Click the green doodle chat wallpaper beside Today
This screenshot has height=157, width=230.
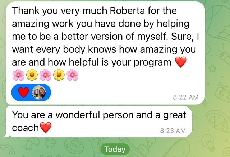pos(176,148)
